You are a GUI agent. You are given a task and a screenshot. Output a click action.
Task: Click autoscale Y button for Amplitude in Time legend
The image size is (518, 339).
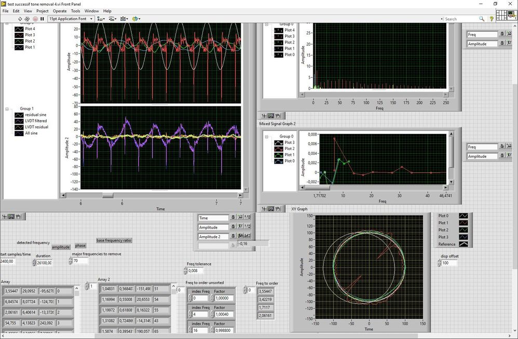240,227
